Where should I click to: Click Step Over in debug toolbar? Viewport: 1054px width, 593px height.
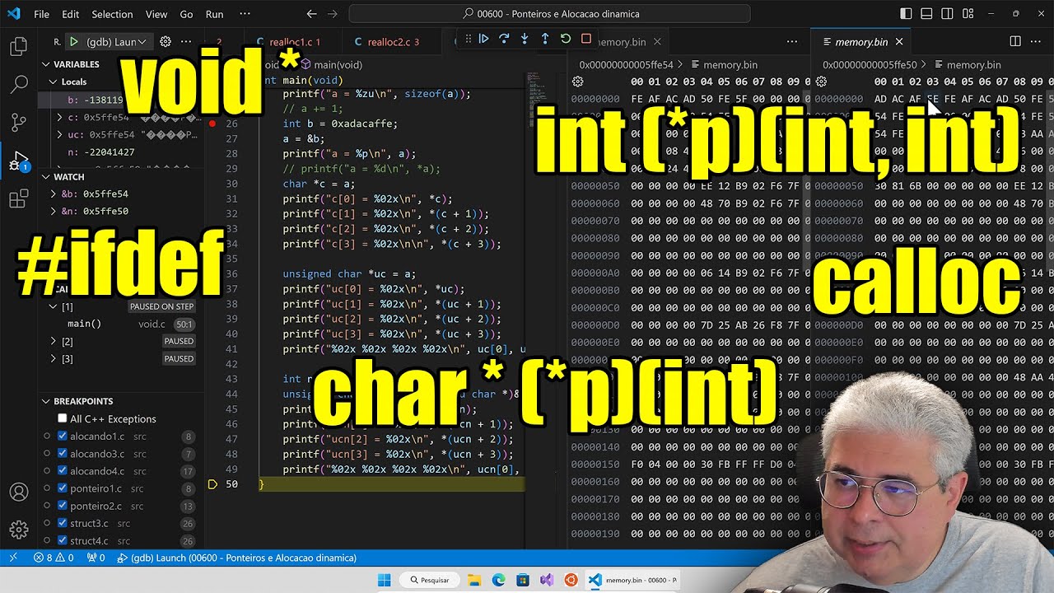[x=504, y=39]
